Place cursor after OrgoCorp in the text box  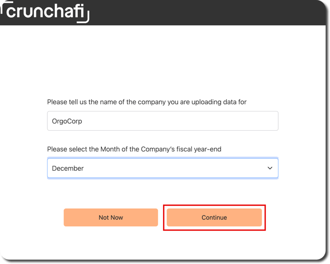(x=83, y=121)
